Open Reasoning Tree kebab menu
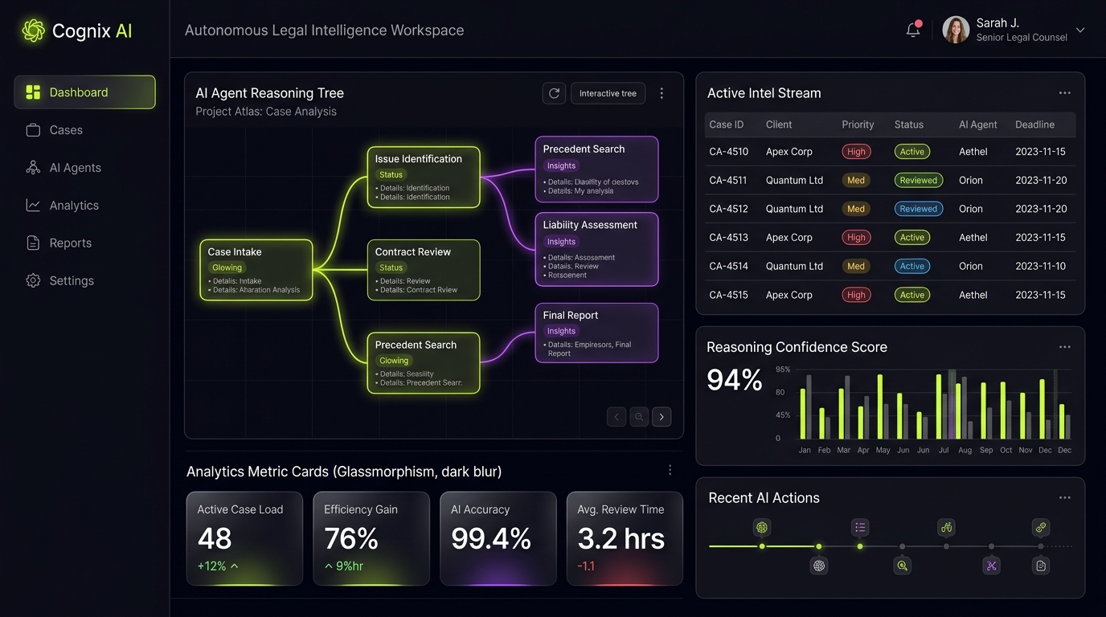Image resolution: width=1106 pixels, height=617 pixels. 662,93
